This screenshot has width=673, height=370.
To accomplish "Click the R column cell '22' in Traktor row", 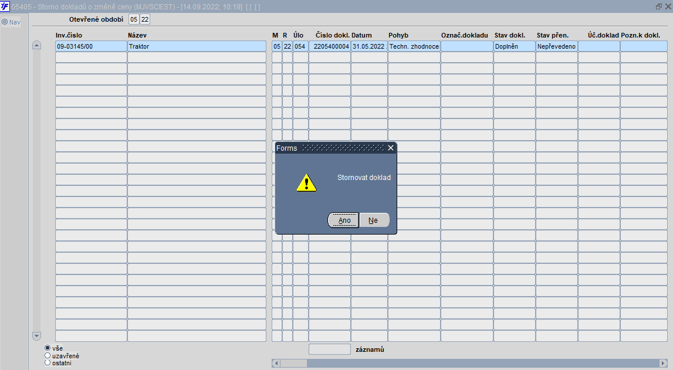I will click(x=287, y=46).
